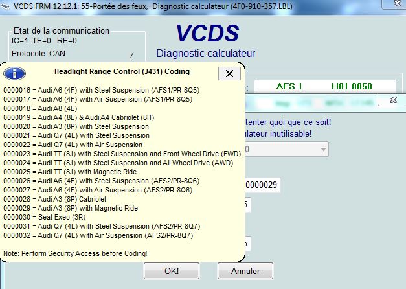Select line 0000023 Audi TT Front Wheel Drive
Screen dimensions: 406x289
[x=122, y=154]
